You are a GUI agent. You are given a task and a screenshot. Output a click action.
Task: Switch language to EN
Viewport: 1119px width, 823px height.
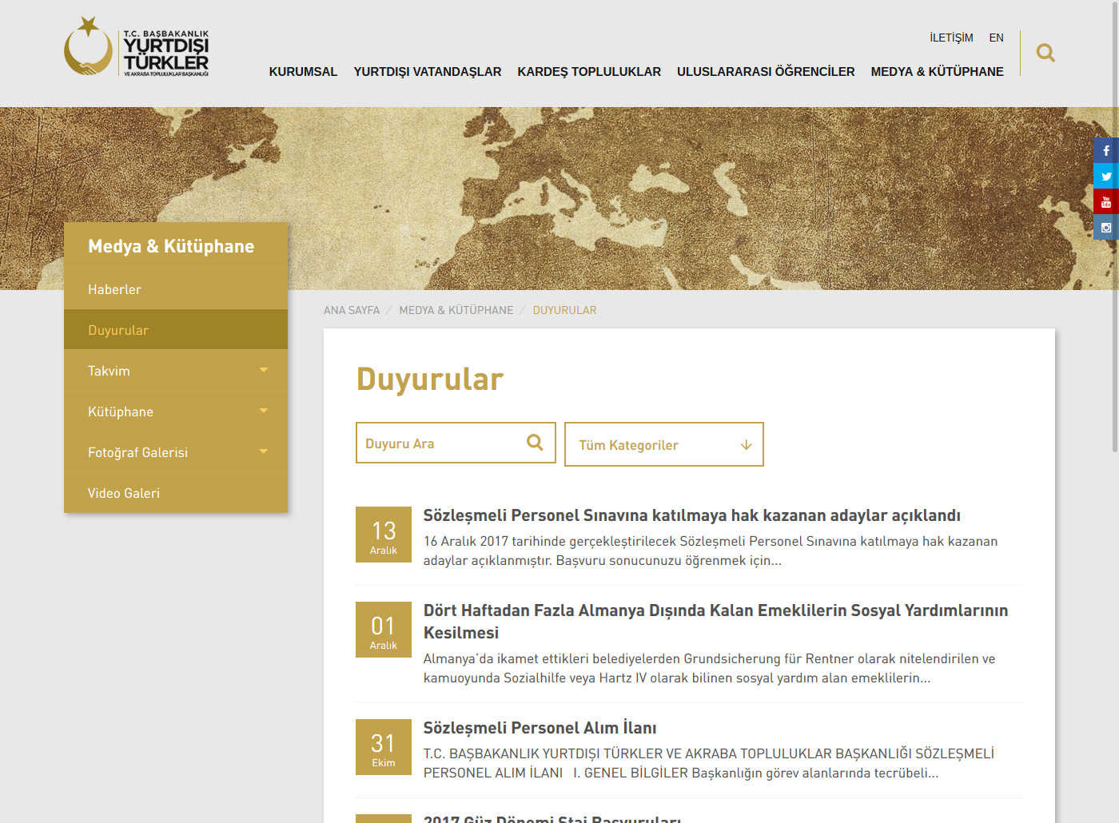996,38
